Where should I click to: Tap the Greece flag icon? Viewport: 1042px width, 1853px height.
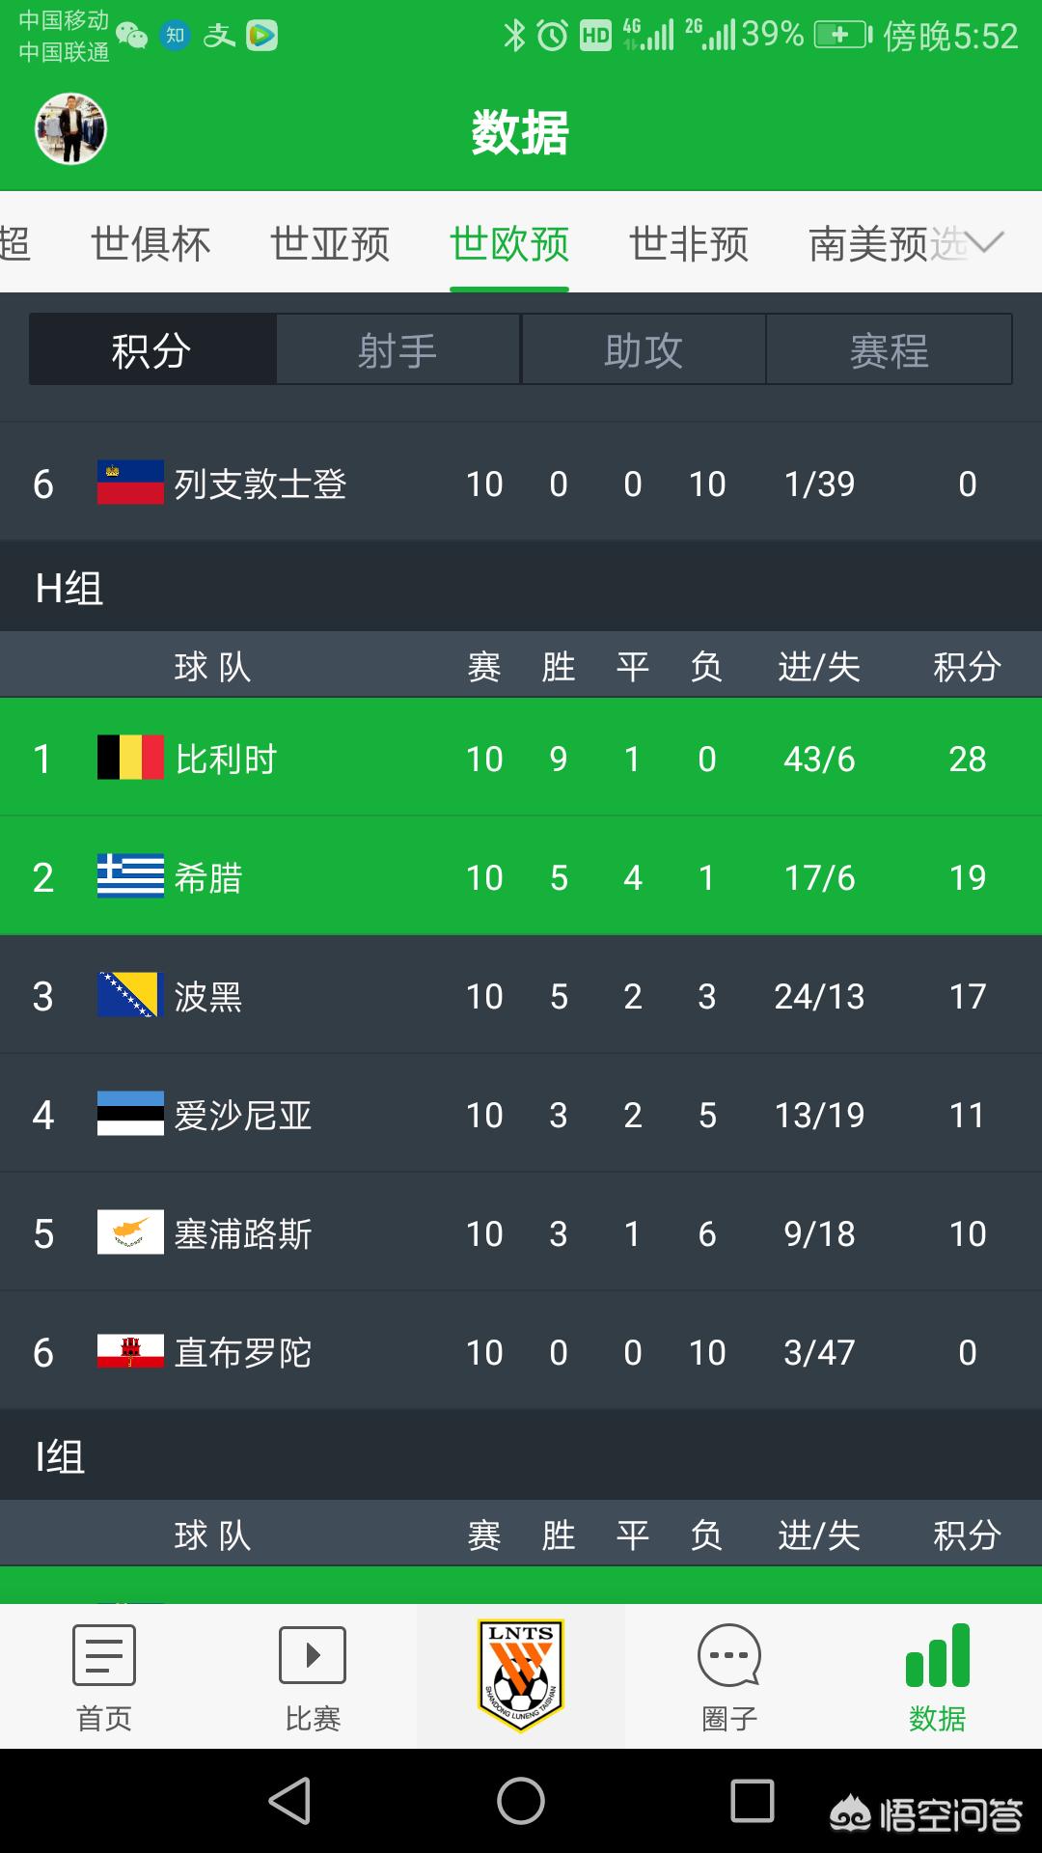pyautogui.click(x=130, y=876)
